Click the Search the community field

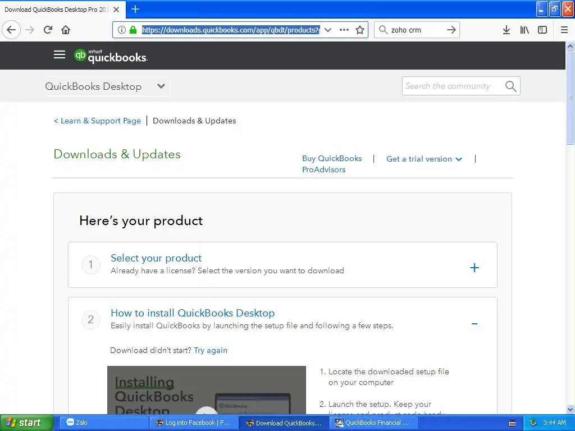point(453,86)
